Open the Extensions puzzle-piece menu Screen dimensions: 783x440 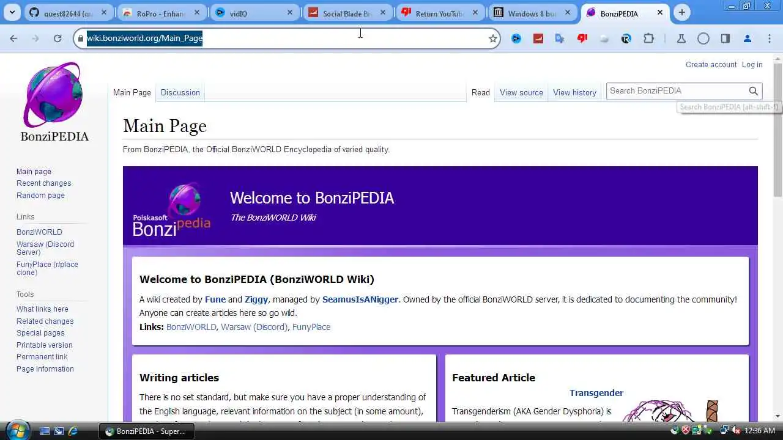648,38
